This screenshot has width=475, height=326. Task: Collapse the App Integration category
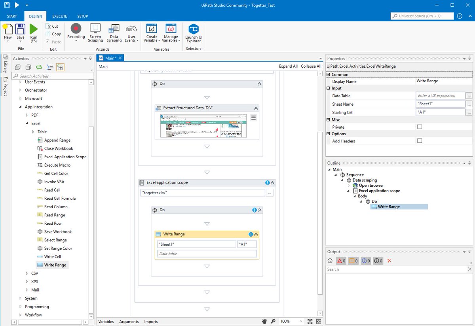[x=21, y=107]
